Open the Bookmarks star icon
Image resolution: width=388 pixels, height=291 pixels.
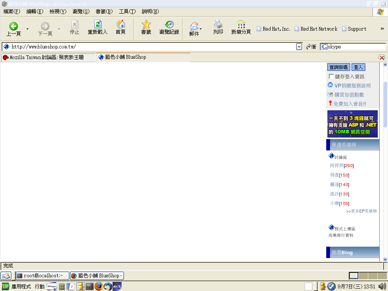point(146,25)
